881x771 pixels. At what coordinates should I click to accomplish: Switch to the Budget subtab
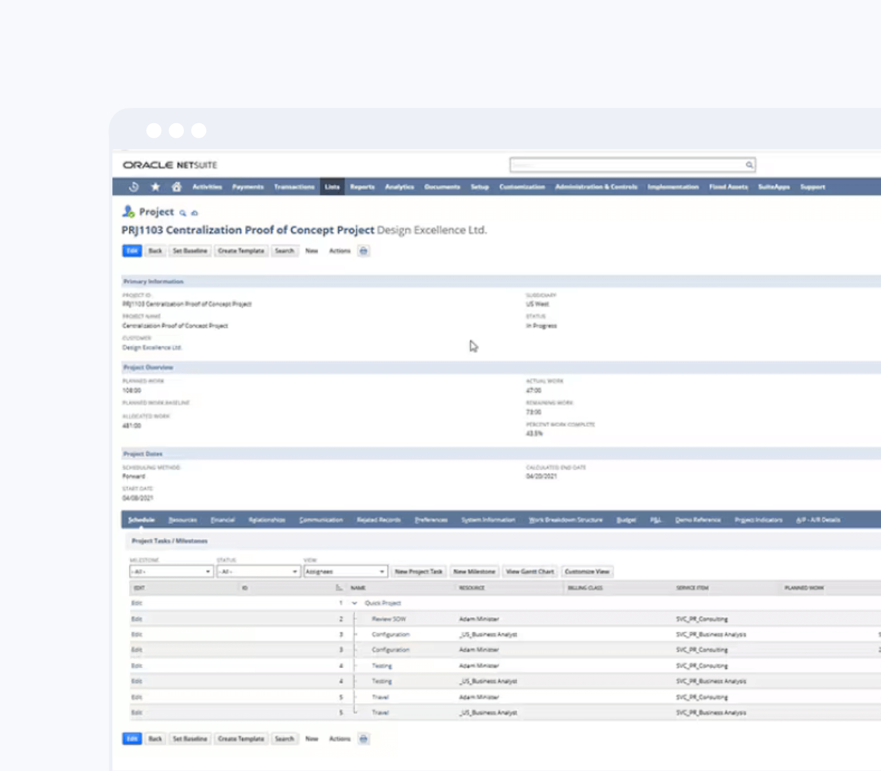pos(626,520)
